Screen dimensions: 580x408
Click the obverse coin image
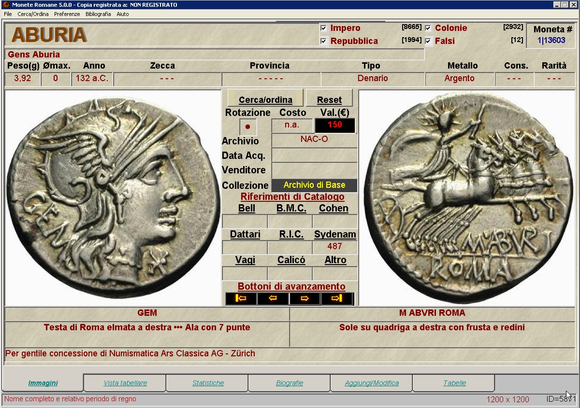[x=112, y=198]
